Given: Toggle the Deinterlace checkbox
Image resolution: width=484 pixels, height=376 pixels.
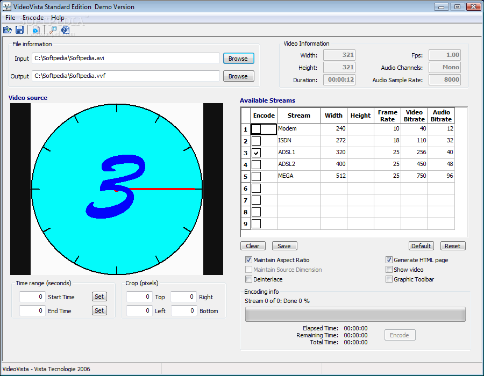Looking at the screenshot, I should (x=248, y=279).
